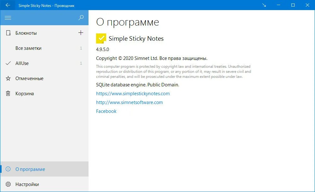Click the copyright law disclaimer paragraph

(173, 72)
